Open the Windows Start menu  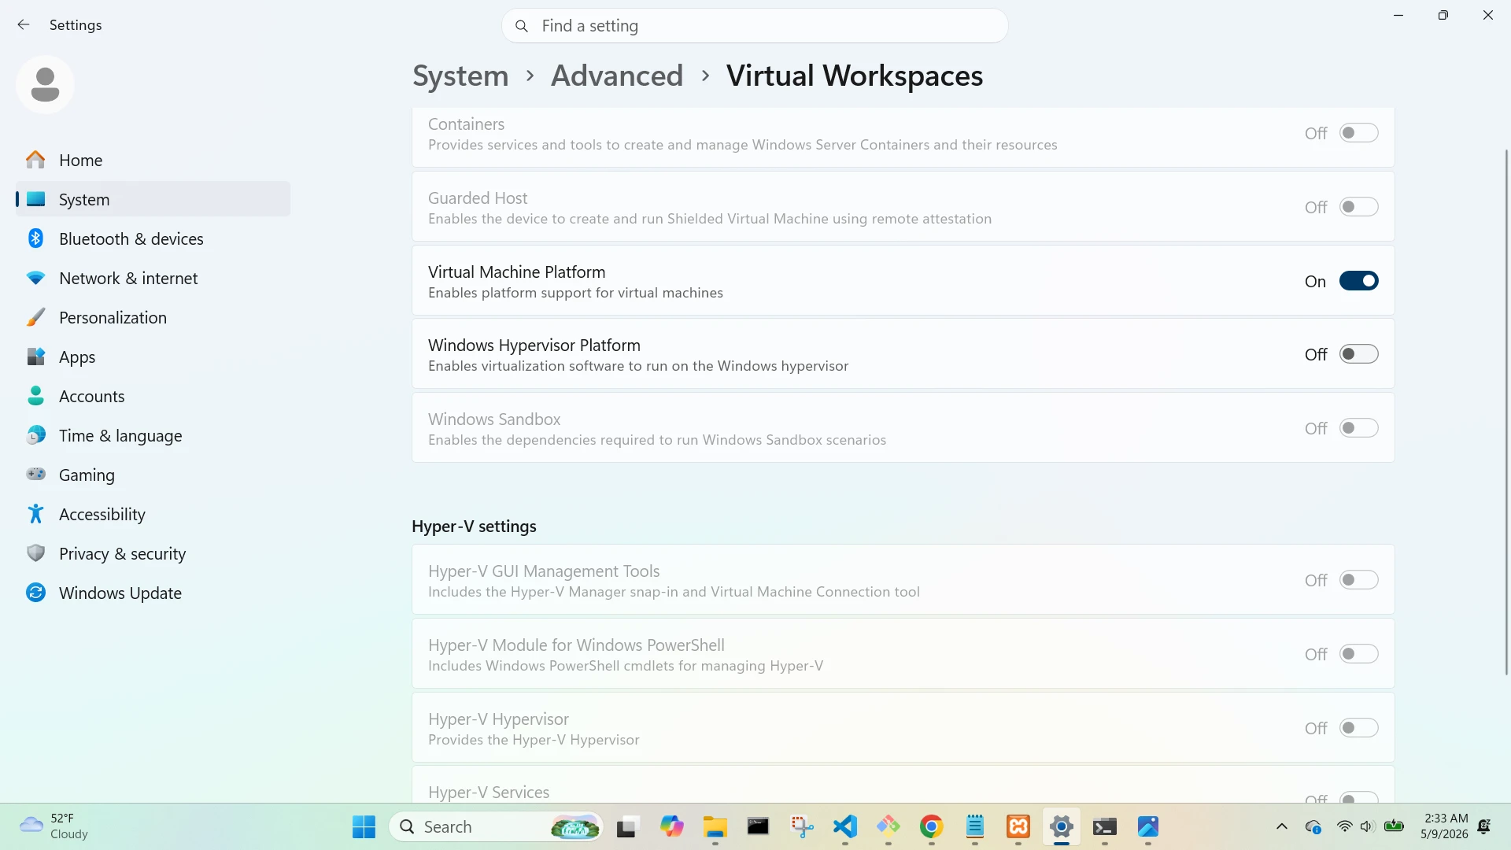(x=364, y=826)
